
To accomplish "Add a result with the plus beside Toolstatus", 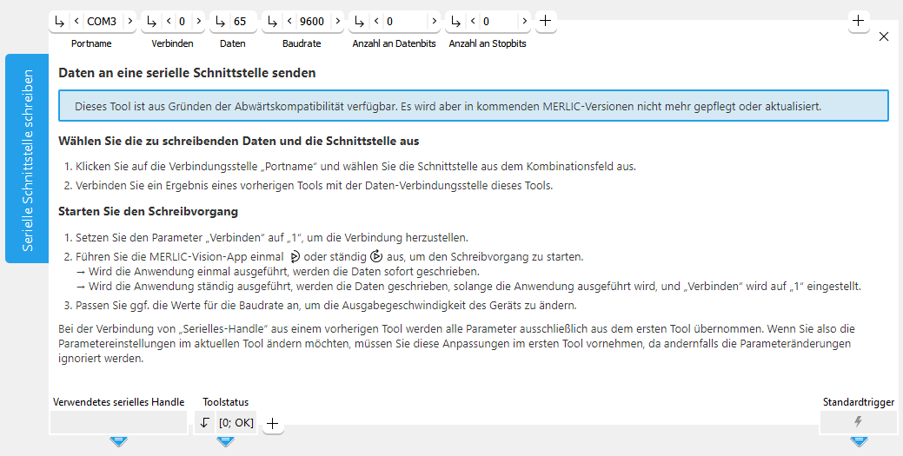I will pyautogui.click(x=272, y=424).
